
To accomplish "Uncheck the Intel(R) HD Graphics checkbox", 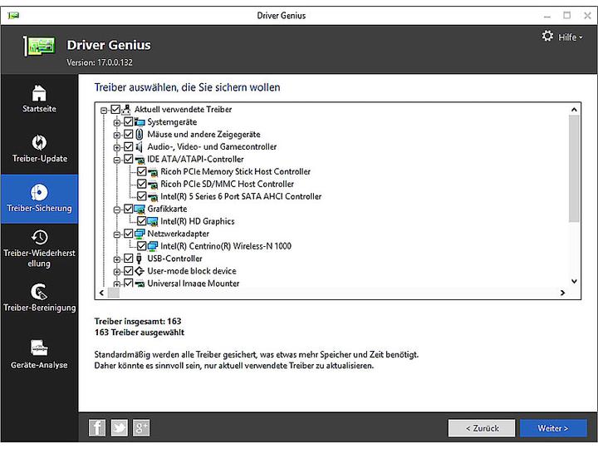I will pos(142,221).
